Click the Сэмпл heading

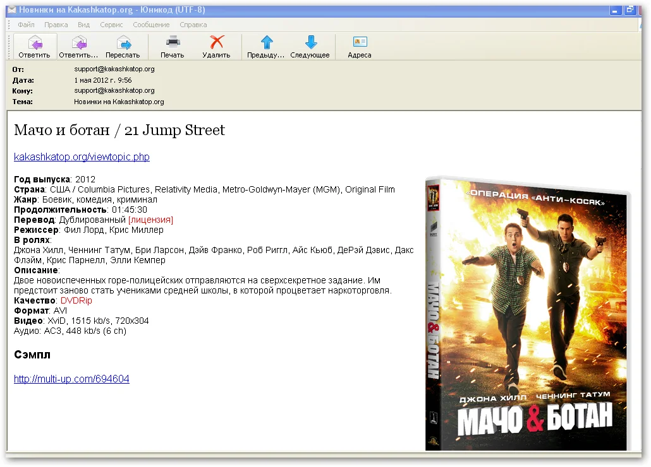32,355
